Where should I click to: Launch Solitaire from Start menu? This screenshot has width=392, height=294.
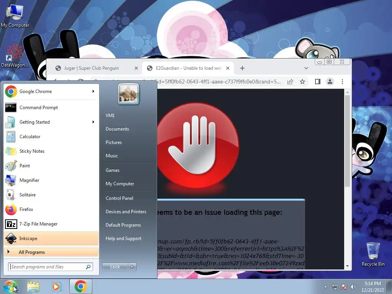click(51, 195)
